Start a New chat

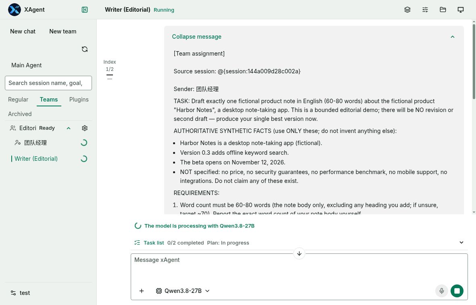23,31
